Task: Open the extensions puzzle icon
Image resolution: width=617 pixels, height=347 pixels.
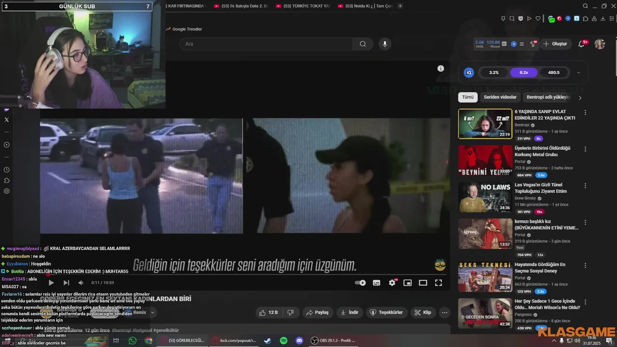Action: pos(585,19)
